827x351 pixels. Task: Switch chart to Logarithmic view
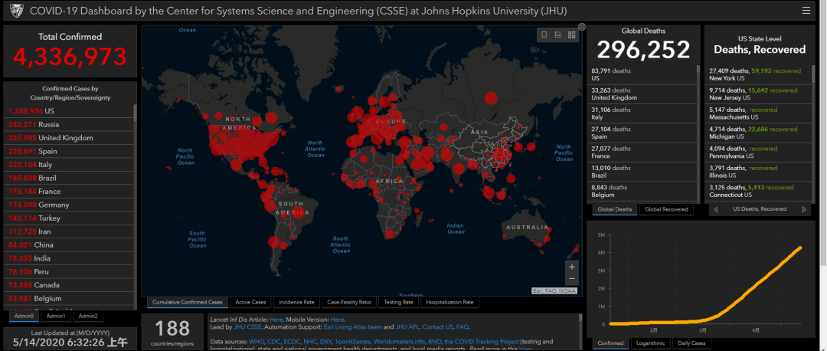pyautogui.click(x=650, y=343)
